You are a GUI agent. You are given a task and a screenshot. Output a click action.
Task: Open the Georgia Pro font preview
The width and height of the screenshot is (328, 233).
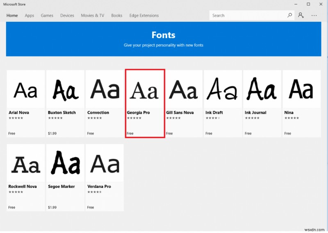coord(144,89)
